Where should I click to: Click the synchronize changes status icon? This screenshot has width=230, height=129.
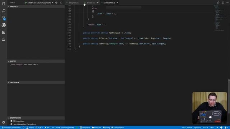tap(23, 128)
